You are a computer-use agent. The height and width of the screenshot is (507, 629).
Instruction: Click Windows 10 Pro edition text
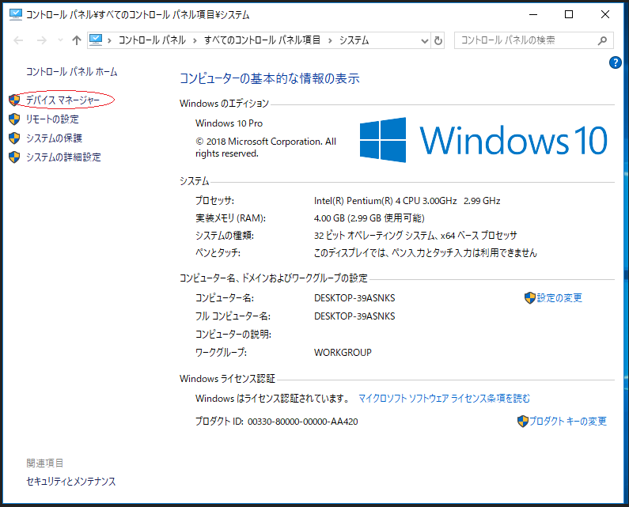tap(229, 123)
